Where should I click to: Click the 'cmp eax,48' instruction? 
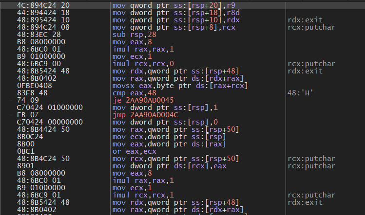[131, 92]
